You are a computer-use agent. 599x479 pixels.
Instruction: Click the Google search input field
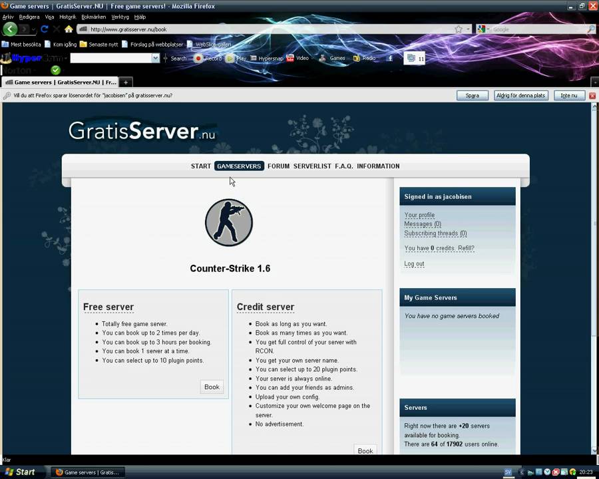pyautogui.click(x=538, y=29)
